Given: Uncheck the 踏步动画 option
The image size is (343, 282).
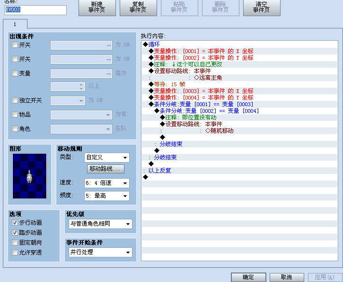Looking at the screenshot, I should [x=15, y=233].
